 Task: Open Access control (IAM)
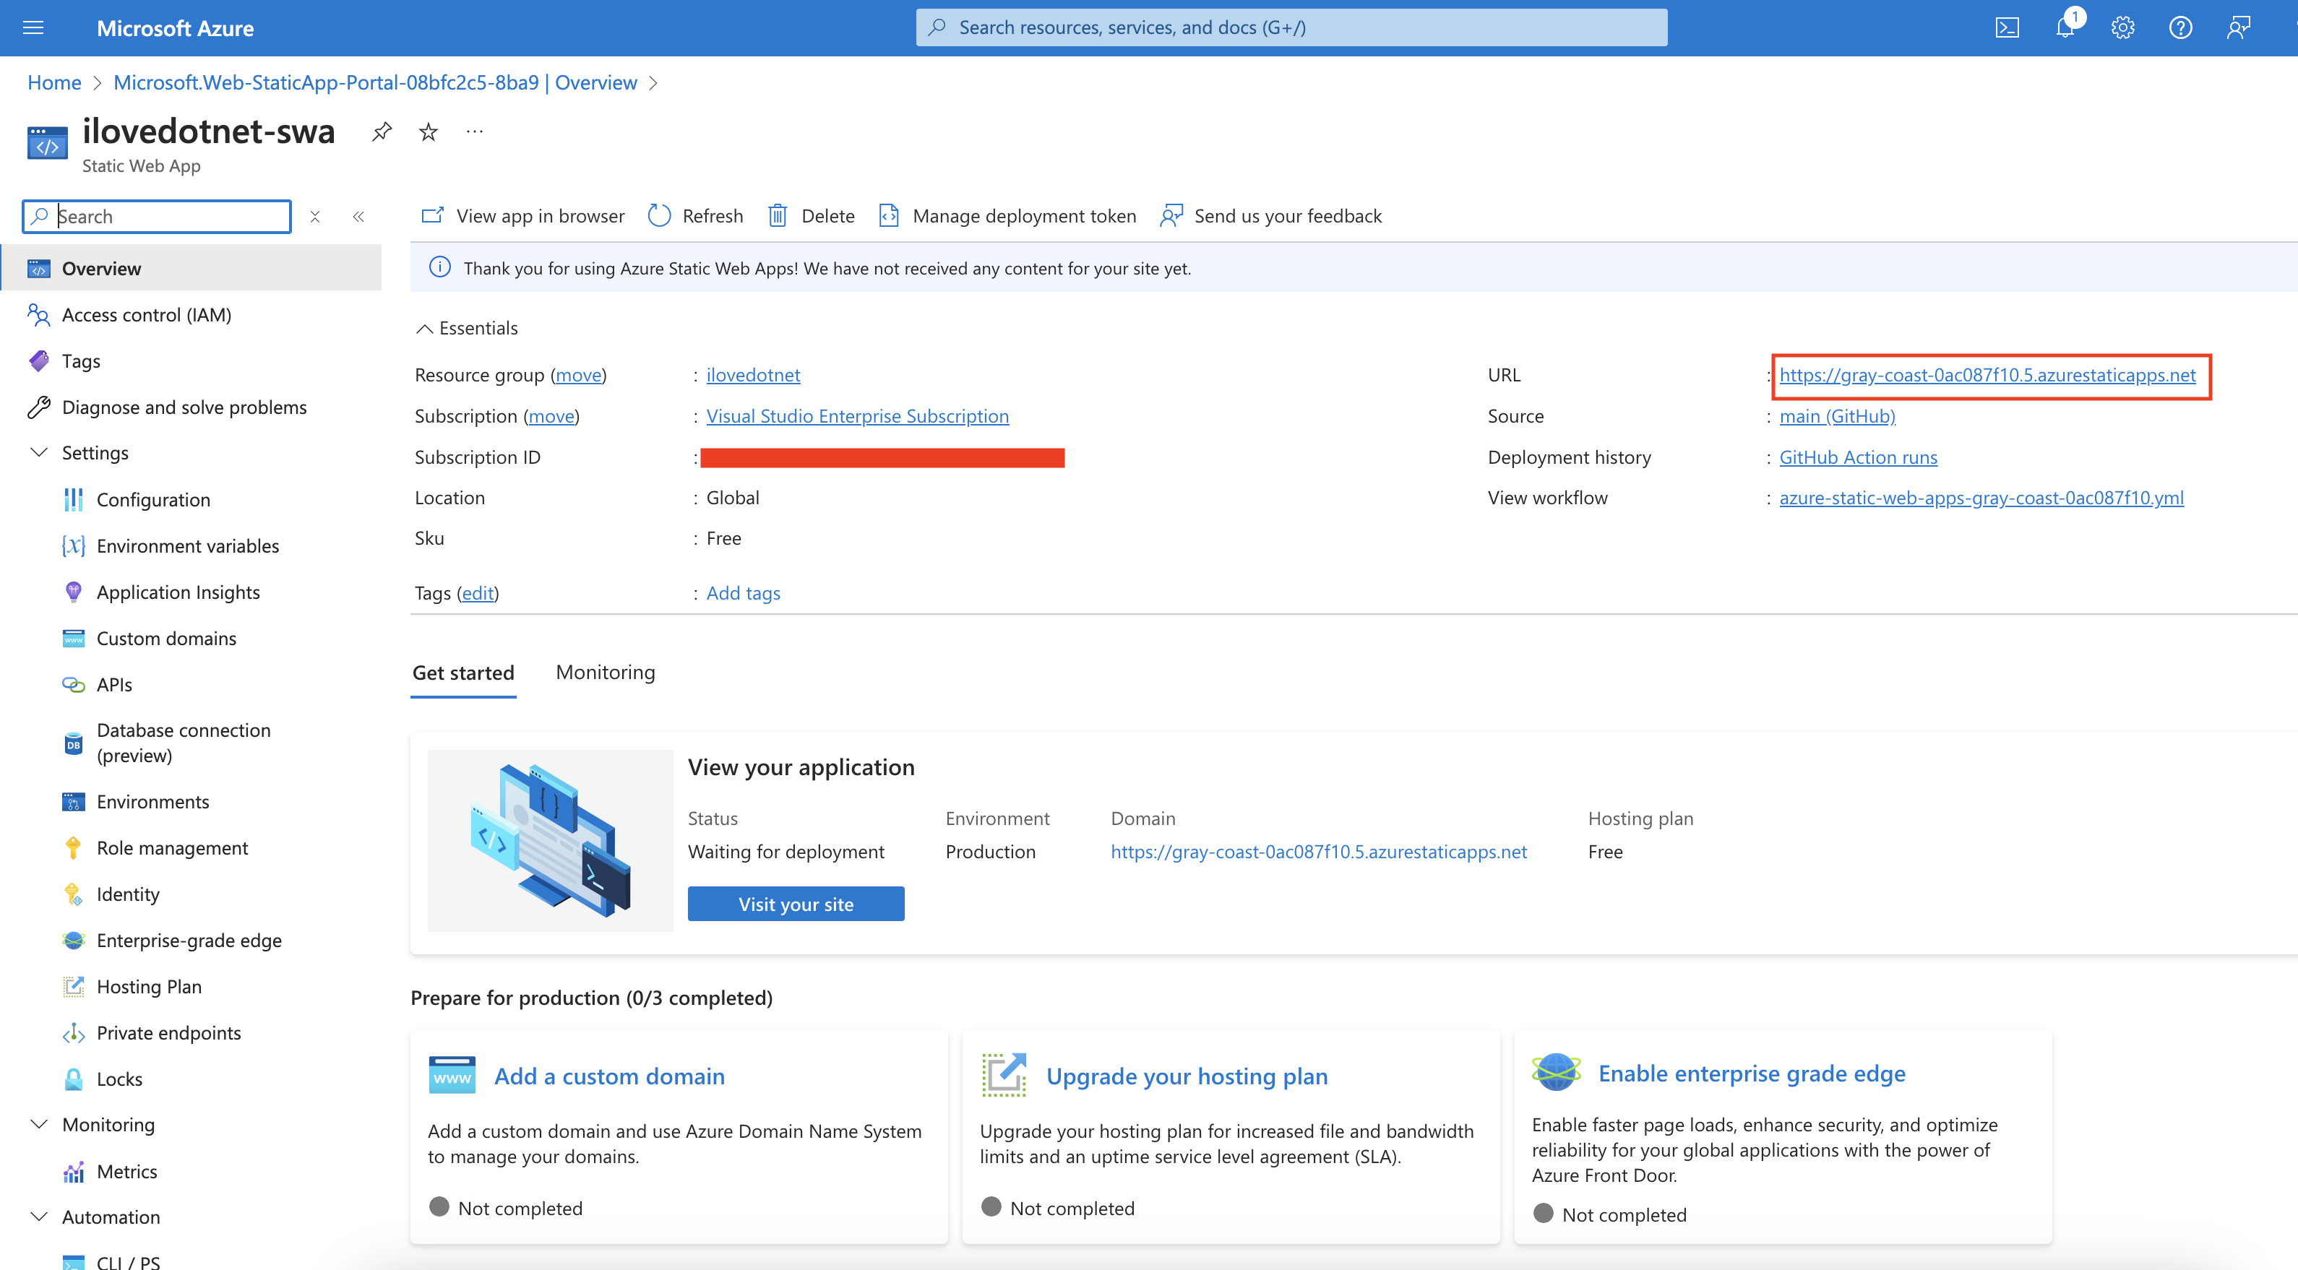pyautogui.click(x=145, y=315)
